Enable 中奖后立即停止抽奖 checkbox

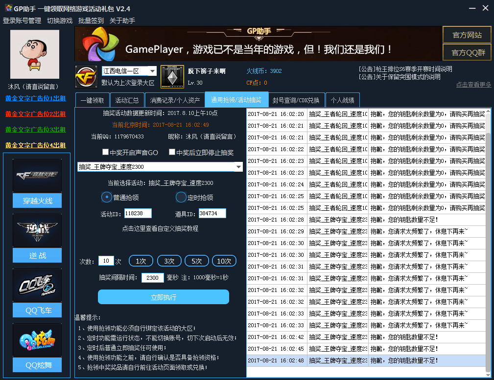coord(172,152)
